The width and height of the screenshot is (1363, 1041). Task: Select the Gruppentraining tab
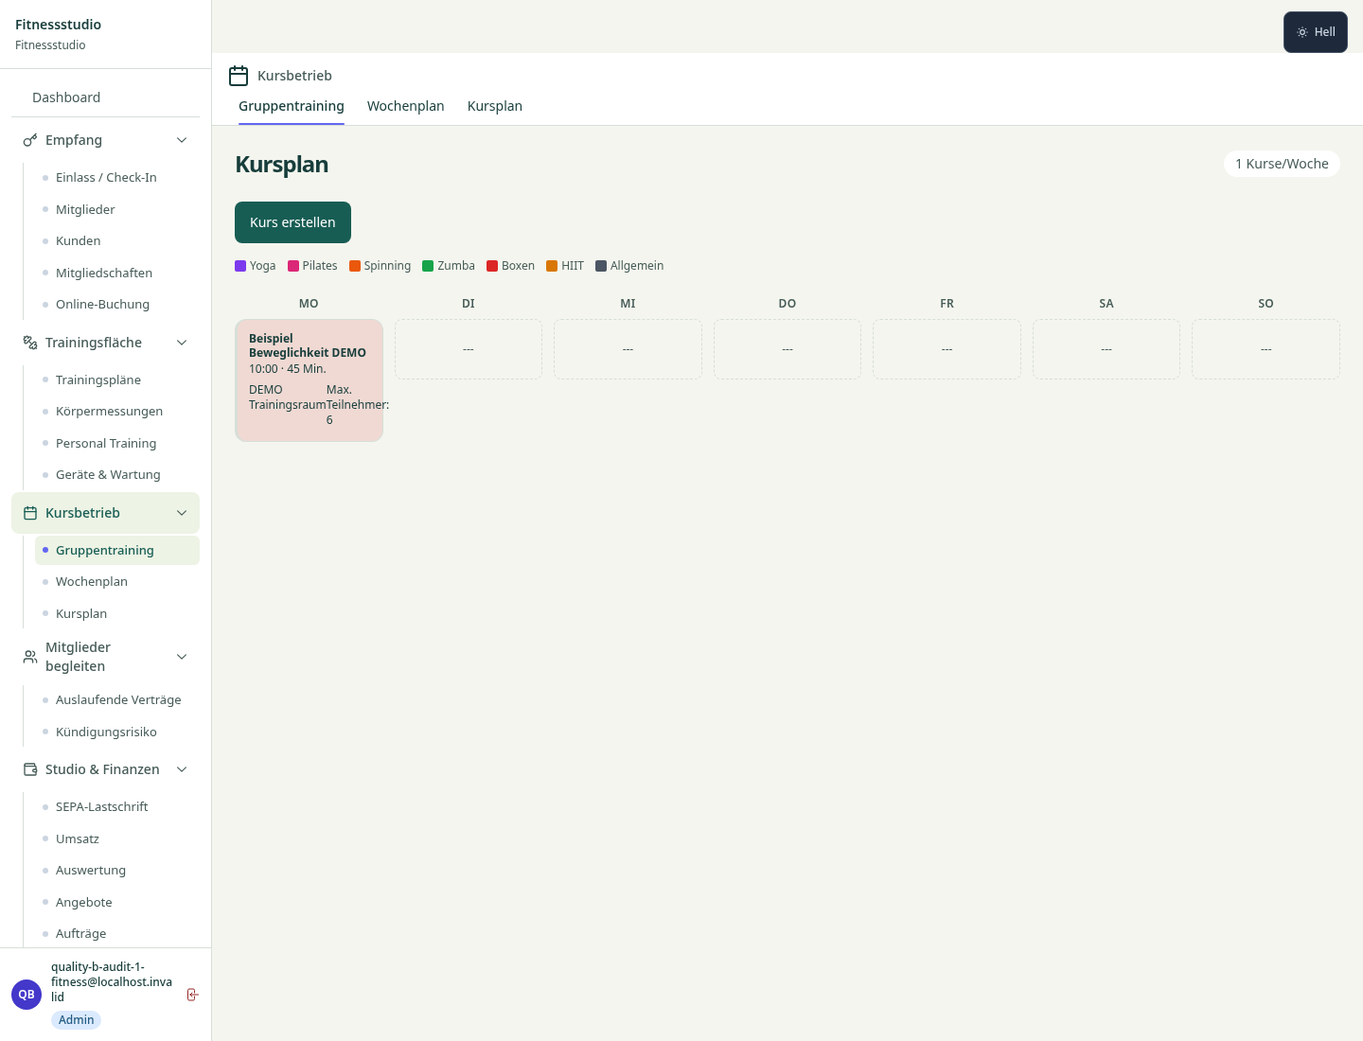(292, 106)
